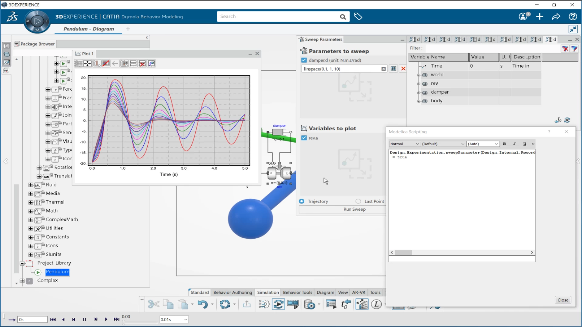582x327 pixels.
Task: Uncheck the rev.a variable to plot
Action: pos(304,138)
